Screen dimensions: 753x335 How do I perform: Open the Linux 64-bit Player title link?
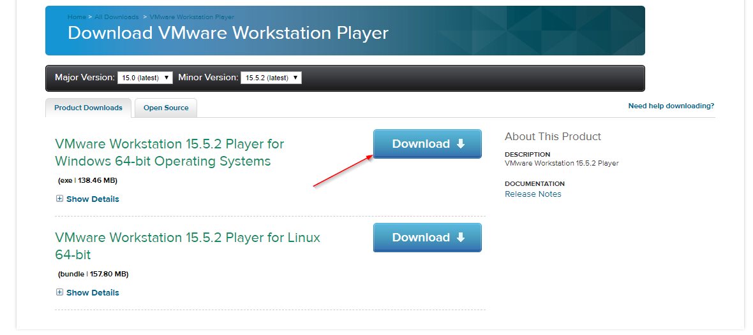point(187,246)
